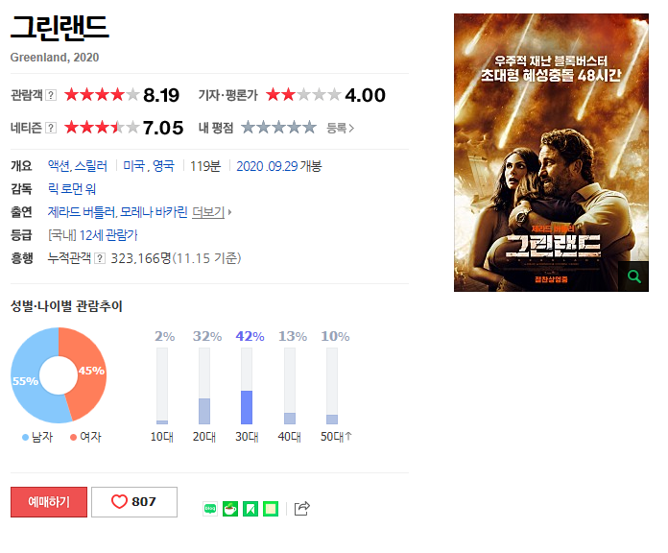Click the 2020 .09.29 release date link

point(267,166)
